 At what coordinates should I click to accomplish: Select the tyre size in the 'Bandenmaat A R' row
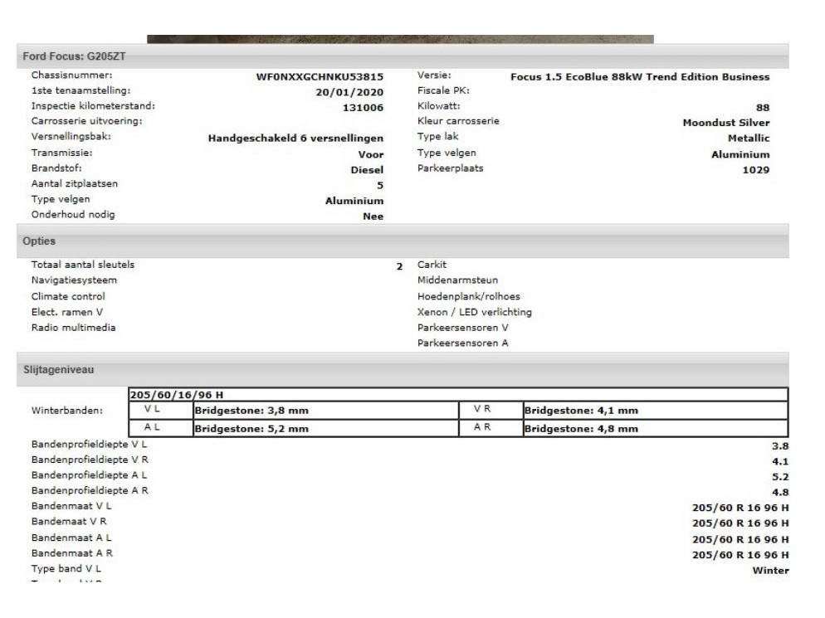point(740,555)
